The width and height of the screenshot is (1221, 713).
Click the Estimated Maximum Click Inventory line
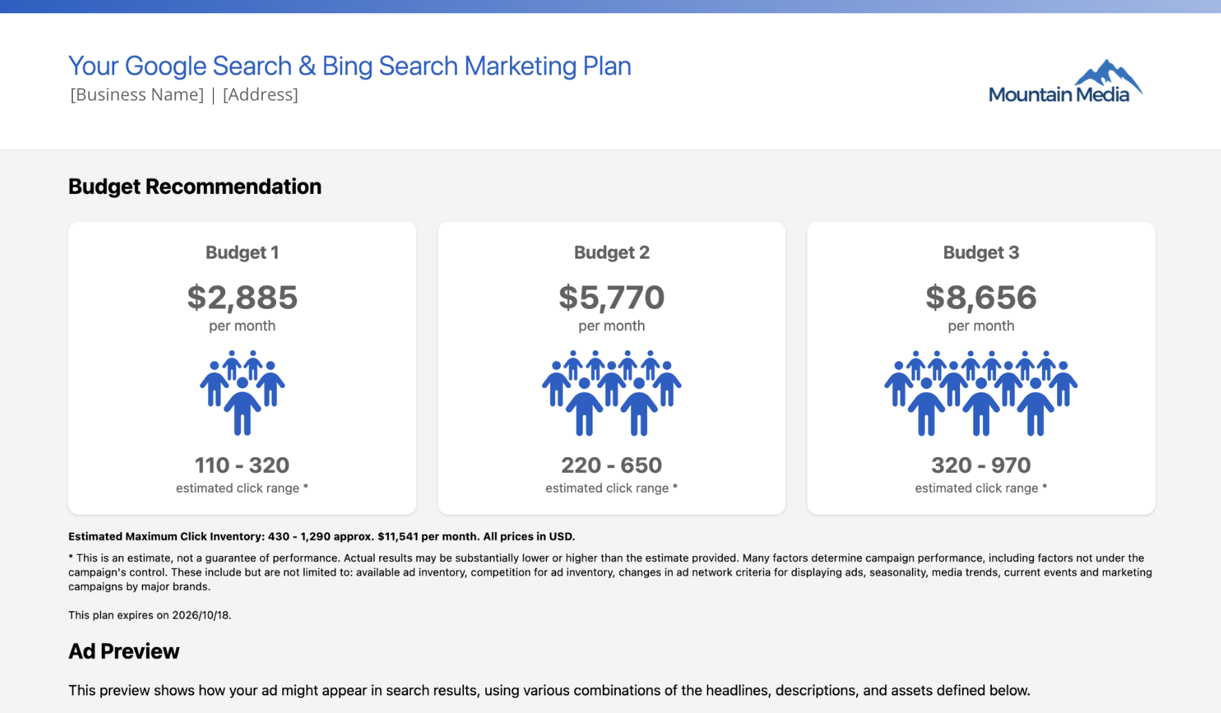pyautogui.click(x=321, y=537)
